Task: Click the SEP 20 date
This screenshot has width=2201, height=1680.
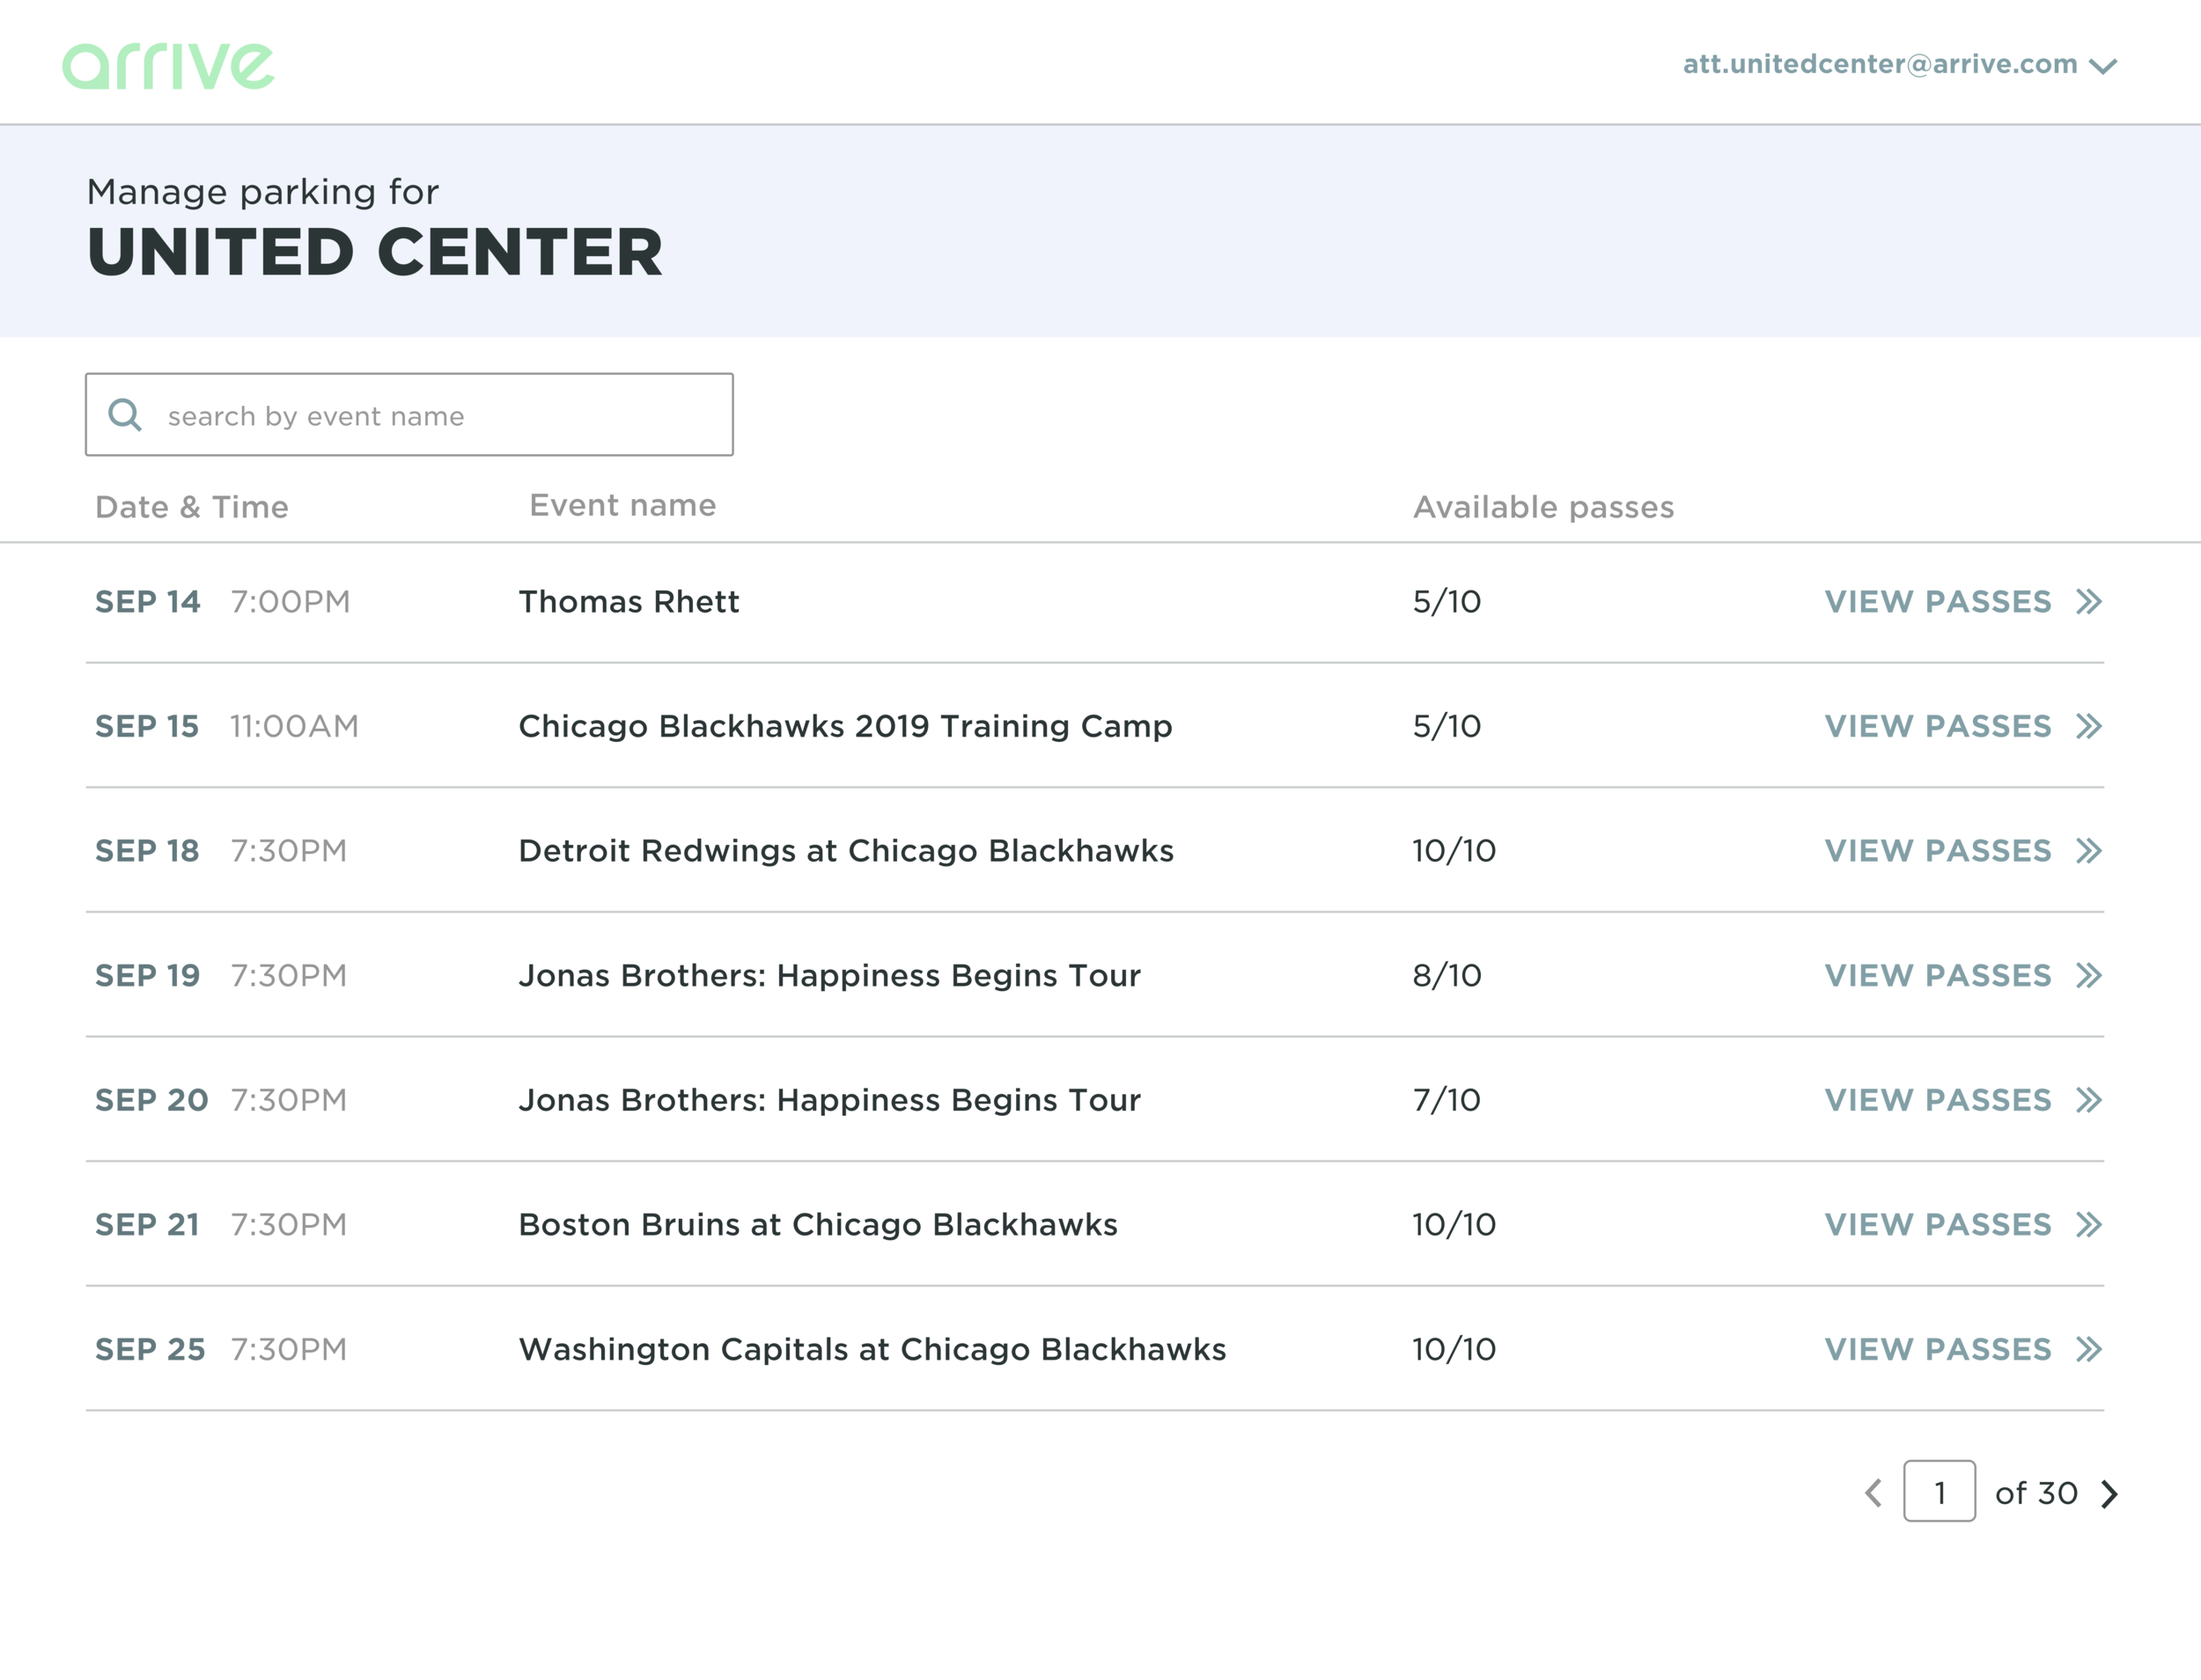Action: pyautogui.click(x=151, y=1100)
